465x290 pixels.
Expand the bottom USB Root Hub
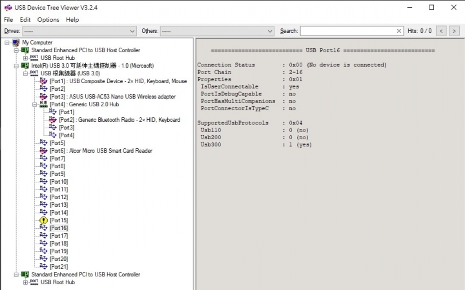click(25, 282)
